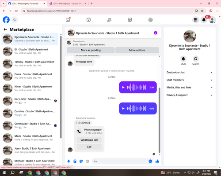Click the browser address bar URL

click(52, 11)
